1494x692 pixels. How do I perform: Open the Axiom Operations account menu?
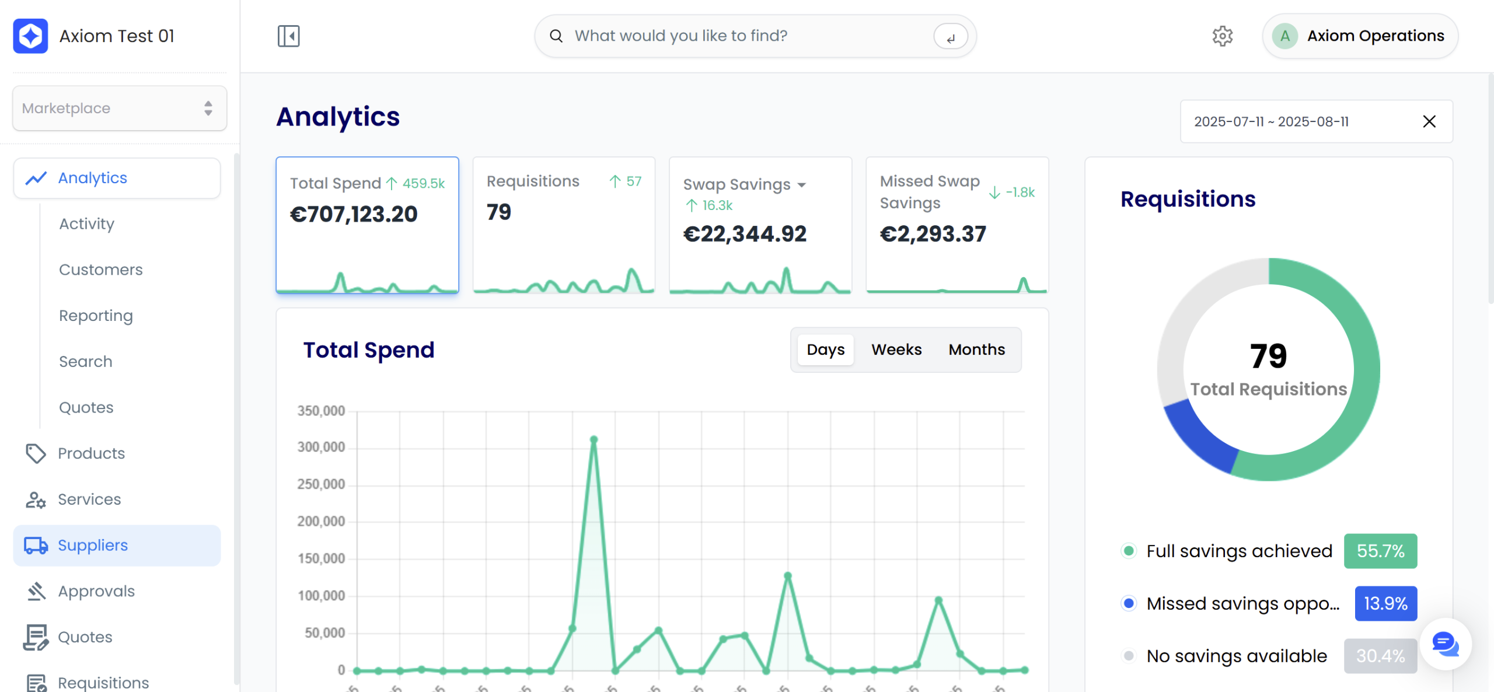pyautogui.click(x=1360, y=36)
